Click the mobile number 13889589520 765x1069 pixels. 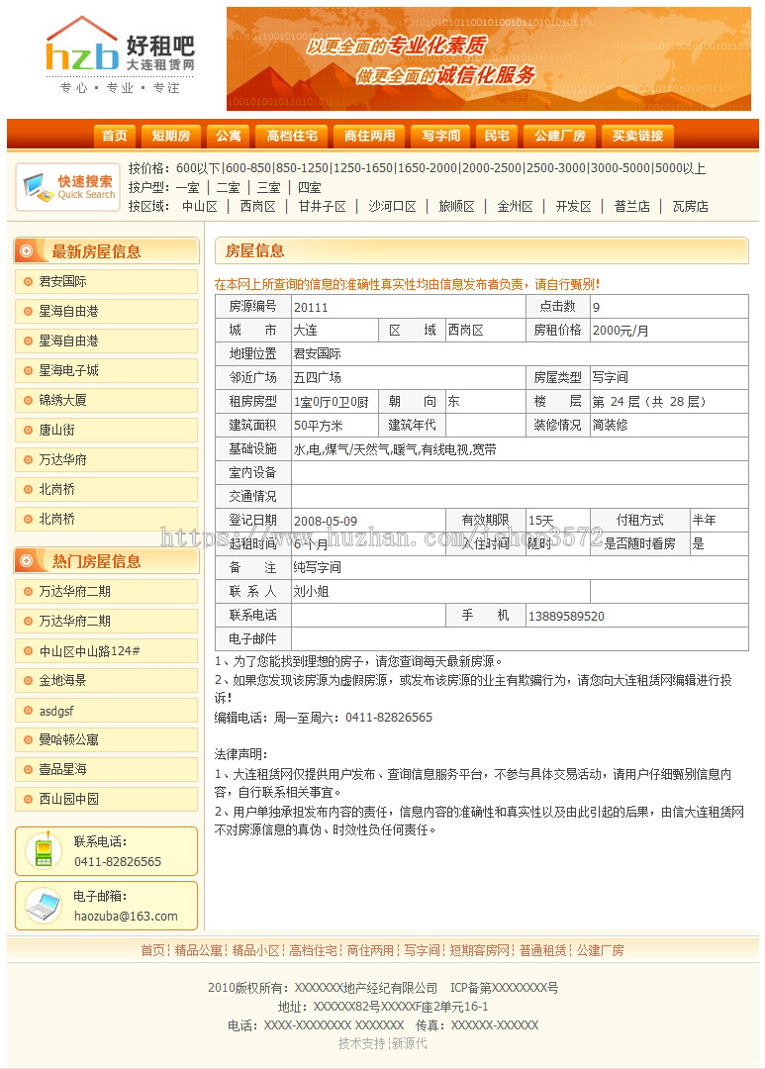pos(566,617)
